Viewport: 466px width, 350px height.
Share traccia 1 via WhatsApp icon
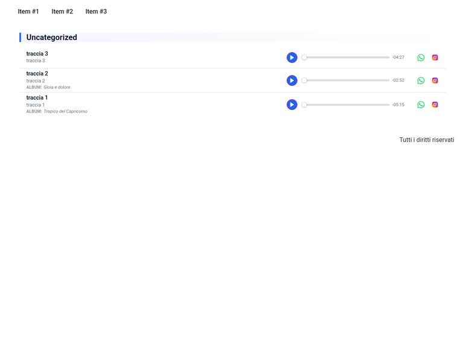[x=421, y=105]
